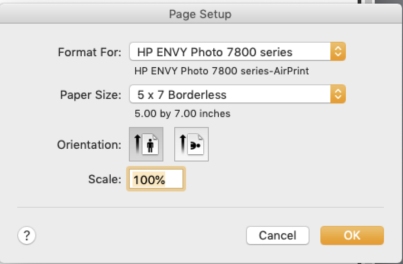Click the Page Setup title bar

[x=200, y=14]
